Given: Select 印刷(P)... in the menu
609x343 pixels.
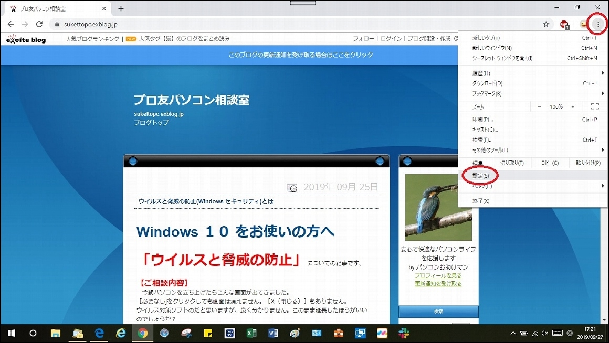Looking at the screenshot, I should click(x=534, y=120).
